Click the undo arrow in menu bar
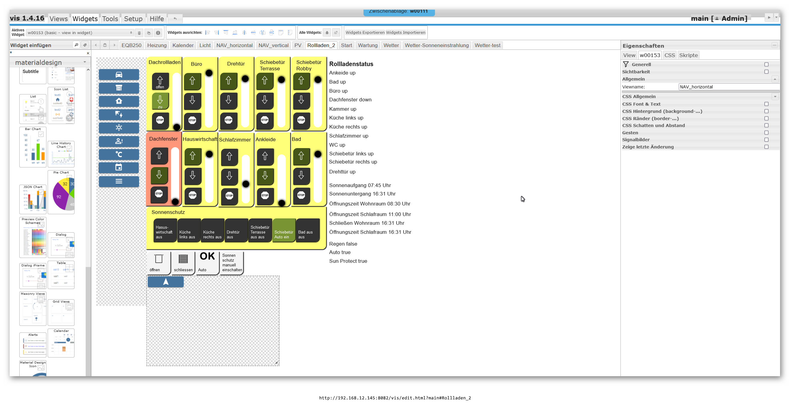790x410 pixels. (x=175, y=18)
